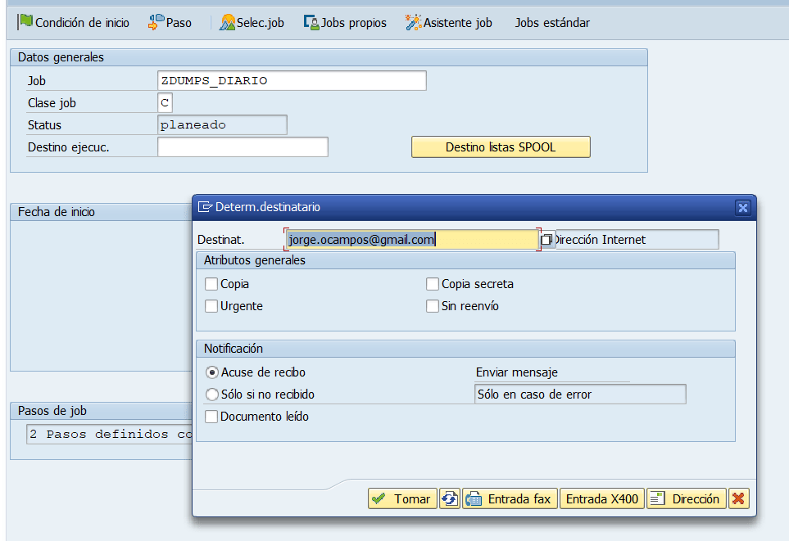This screenshot has width=789, height=541.
Task: Enable the Sin reenvío checkbox
Action: (x=433, y=306)
